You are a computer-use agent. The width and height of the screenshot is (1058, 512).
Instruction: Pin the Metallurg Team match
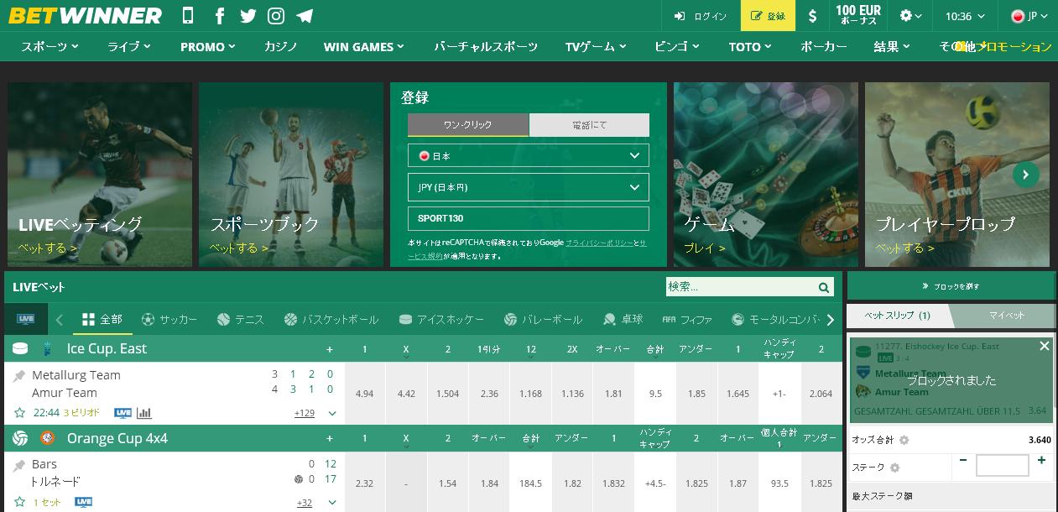coord(19,375)
